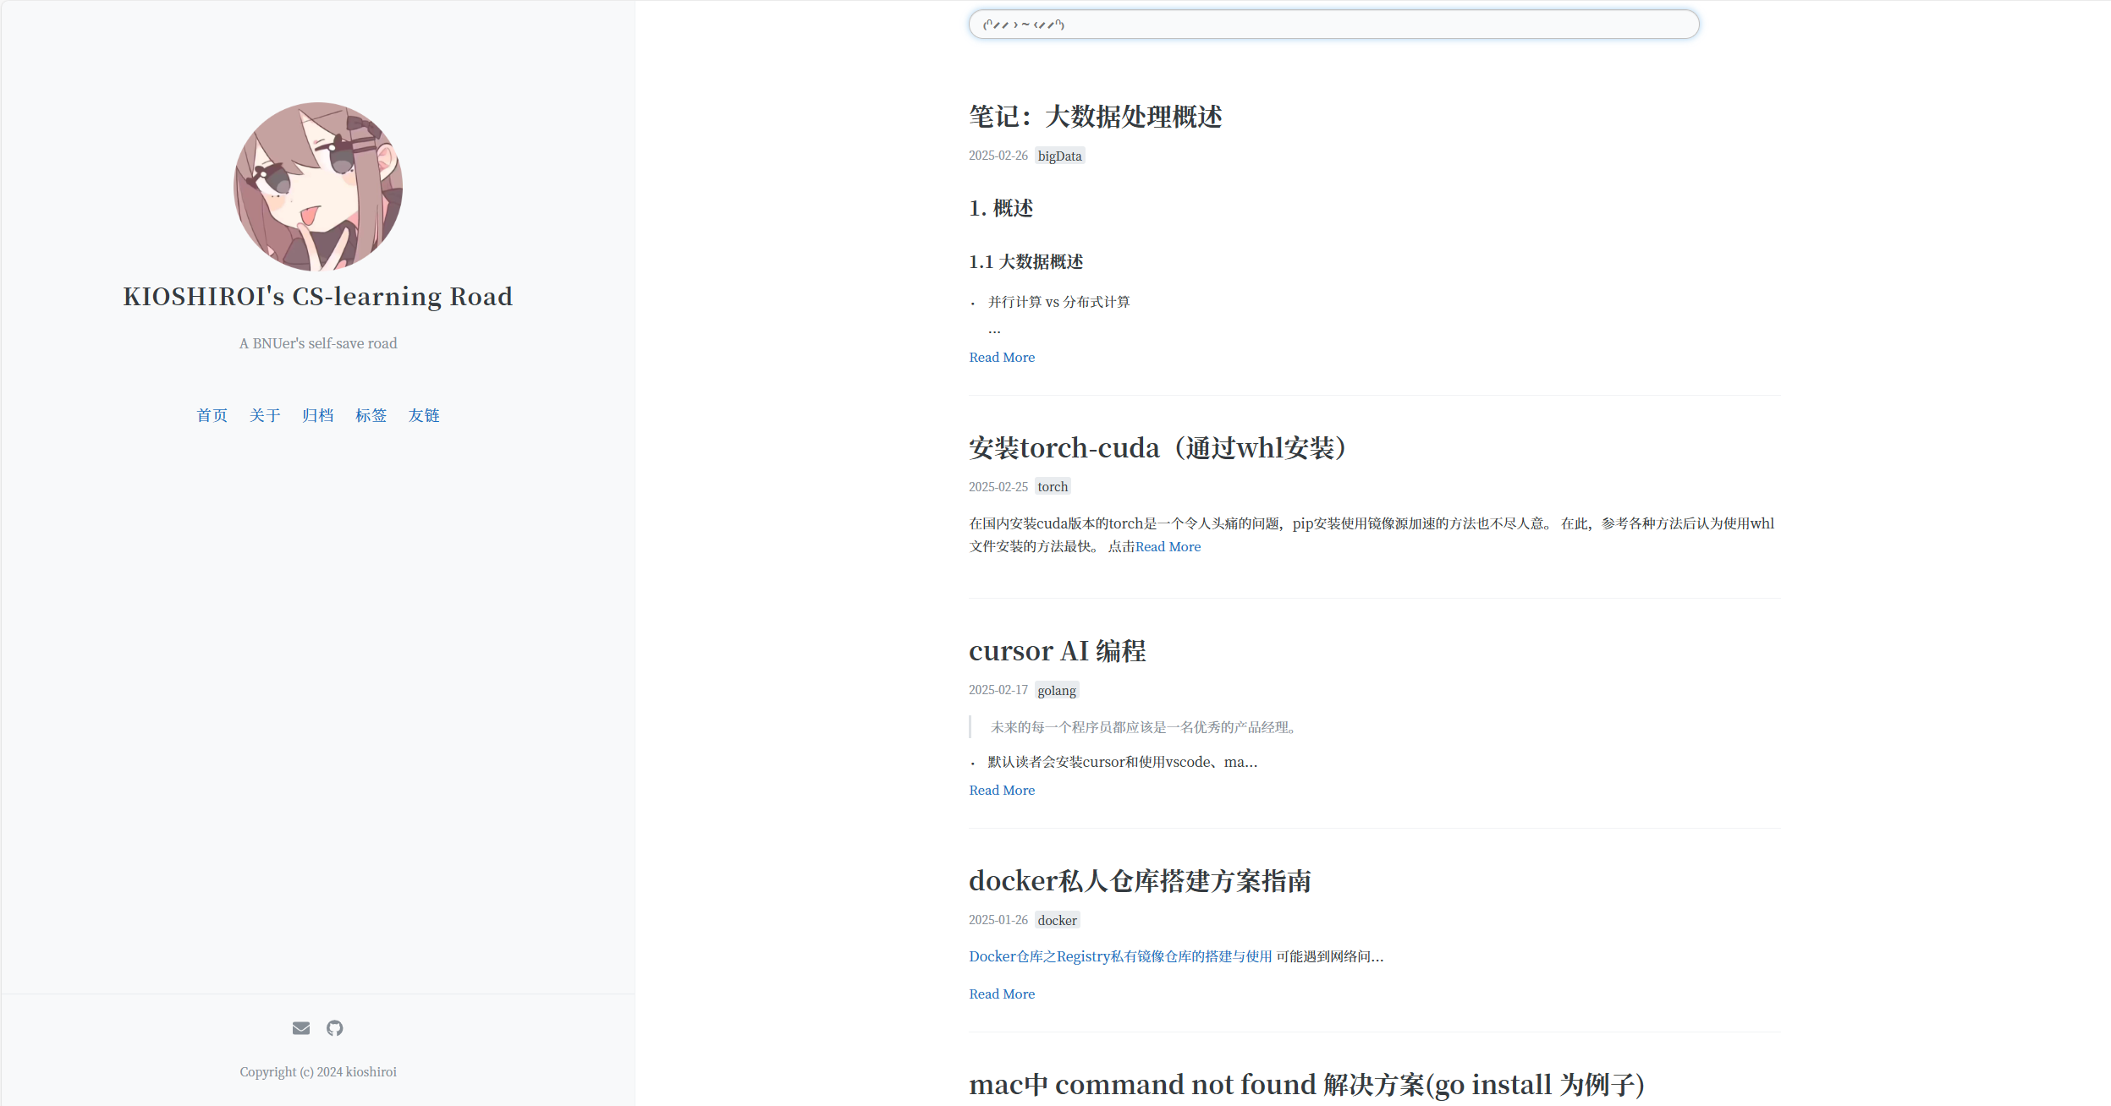Click the circular avatar image

318,187
